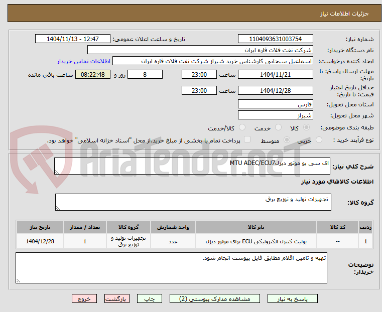The height and width of the screenshot is (312, 382).
Task: Click the quantity cell showing 1
Action: (x=84, y=241)
